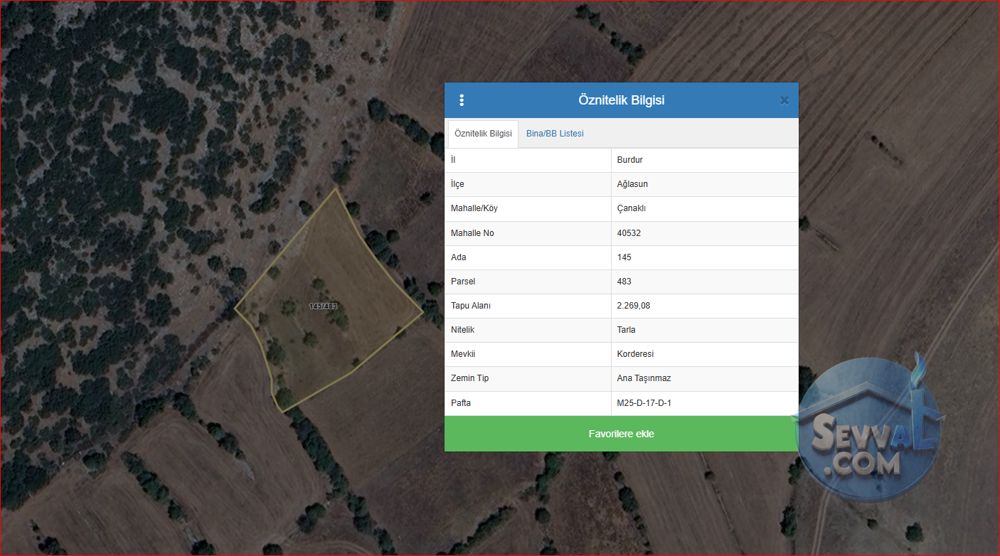This screenshot has height=556, width=1000.
Task: Select the Ada value 145
Action: (x=624, y=257)
